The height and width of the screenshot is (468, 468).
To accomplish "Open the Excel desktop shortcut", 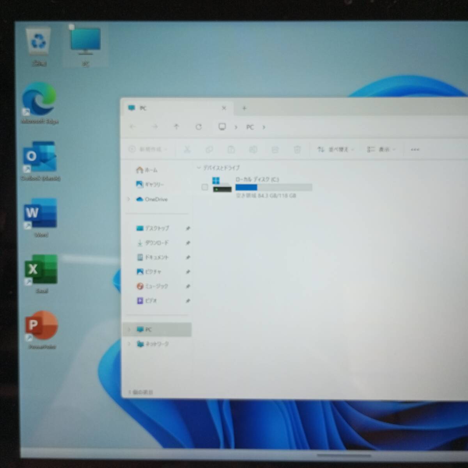I will [41, 274].
